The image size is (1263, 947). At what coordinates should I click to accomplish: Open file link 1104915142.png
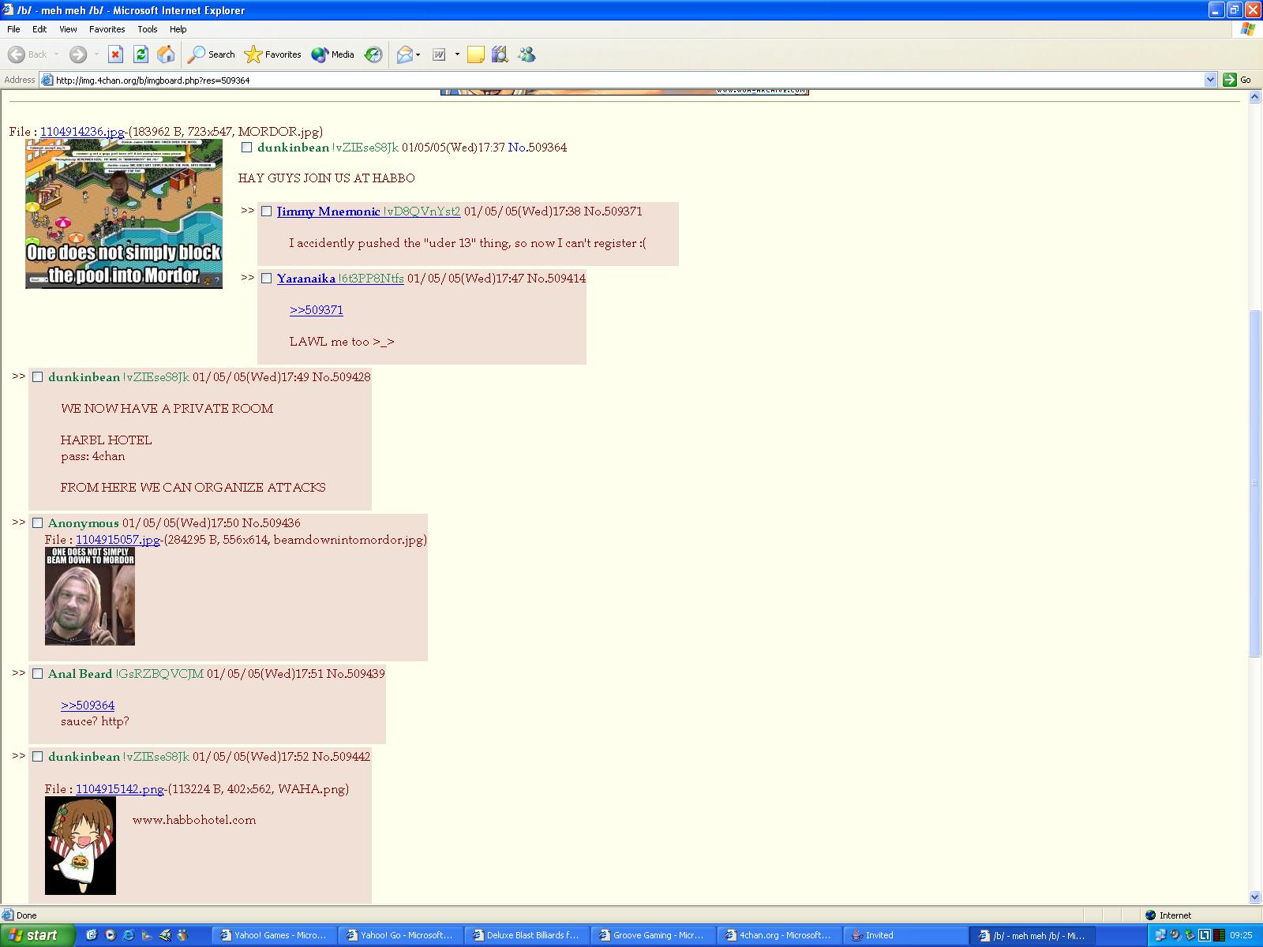pyautogui.click(x=120, y=789)
